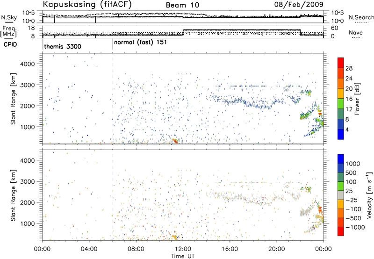Click the dashed CPID change line at 06:00
The width and height of the screenshot is (374, 259).
pyautogui.click(x=113, y=99)
